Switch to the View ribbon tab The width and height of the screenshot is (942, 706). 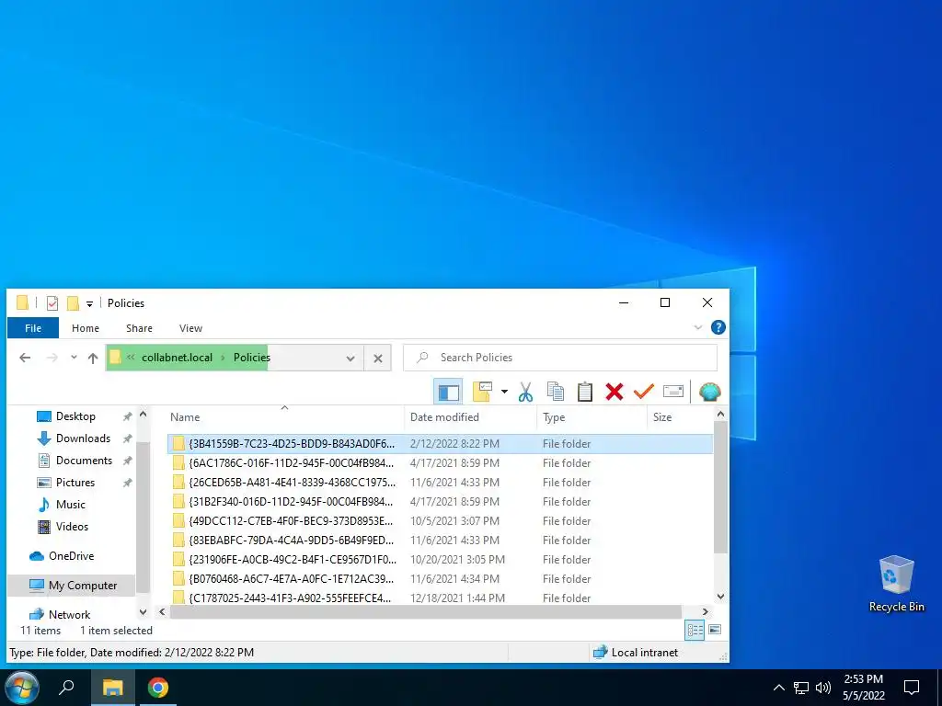190,328
